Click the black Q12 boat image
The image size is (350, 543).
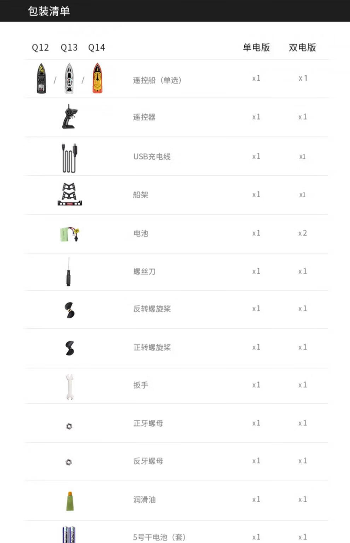point(41,78)
